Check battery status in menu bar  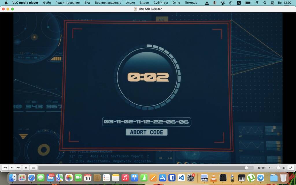pos(248,3)
